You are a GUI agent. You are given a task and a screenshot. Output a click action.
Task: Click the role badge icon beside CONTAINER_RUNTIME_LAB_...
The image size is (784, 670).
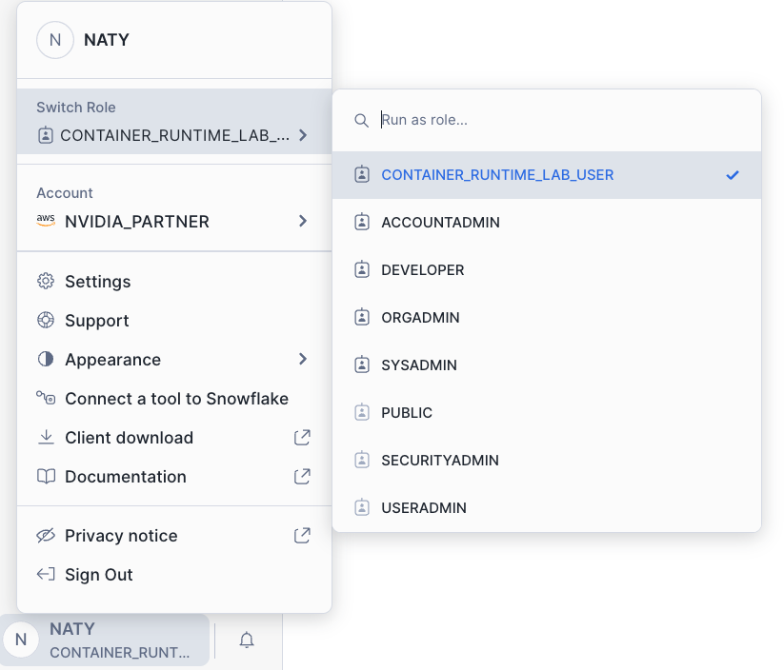click(x=46, y=135)
